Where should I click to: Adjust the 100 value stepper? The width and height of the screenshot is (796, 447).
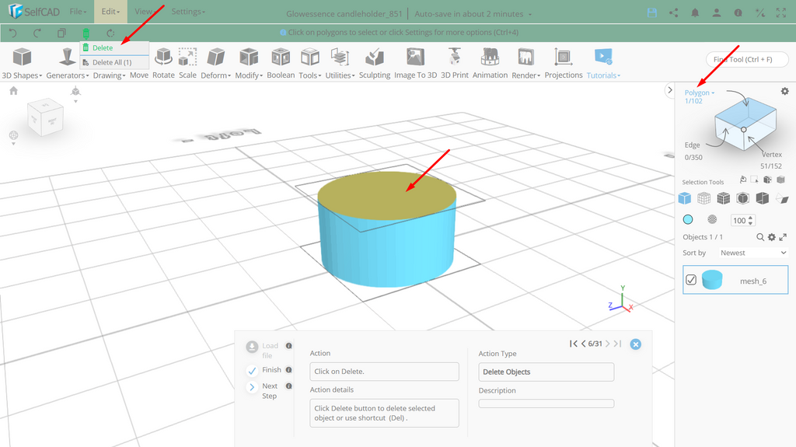(x=751, y=221)
